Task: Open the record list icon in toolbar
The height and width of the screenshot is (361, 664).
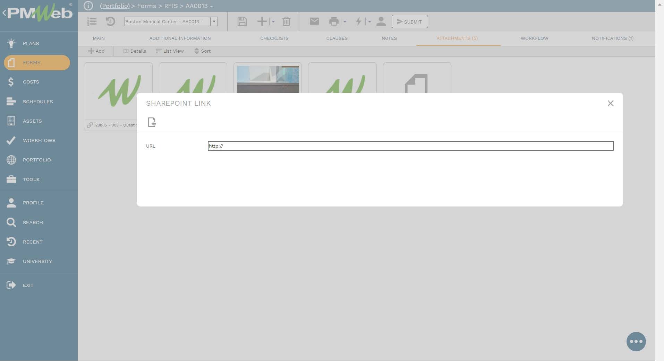Action: click(92, 21)
